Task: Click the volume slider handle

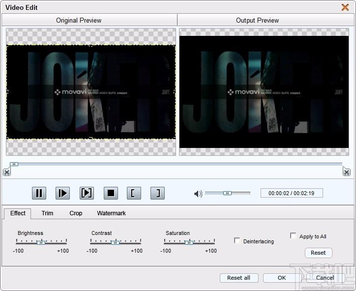Action: (x=227, y=193)
